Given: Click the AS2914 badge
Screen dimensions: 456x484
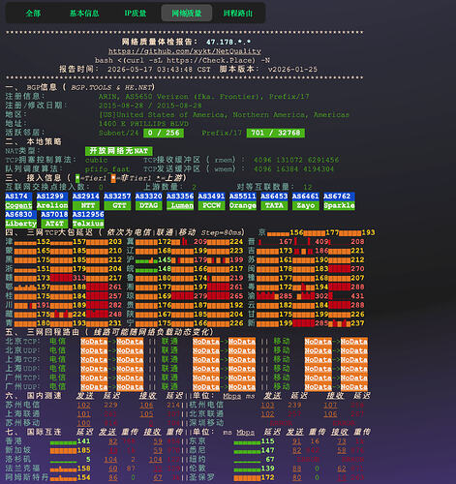Looking at the screenshot, I should tap(86, 197).
